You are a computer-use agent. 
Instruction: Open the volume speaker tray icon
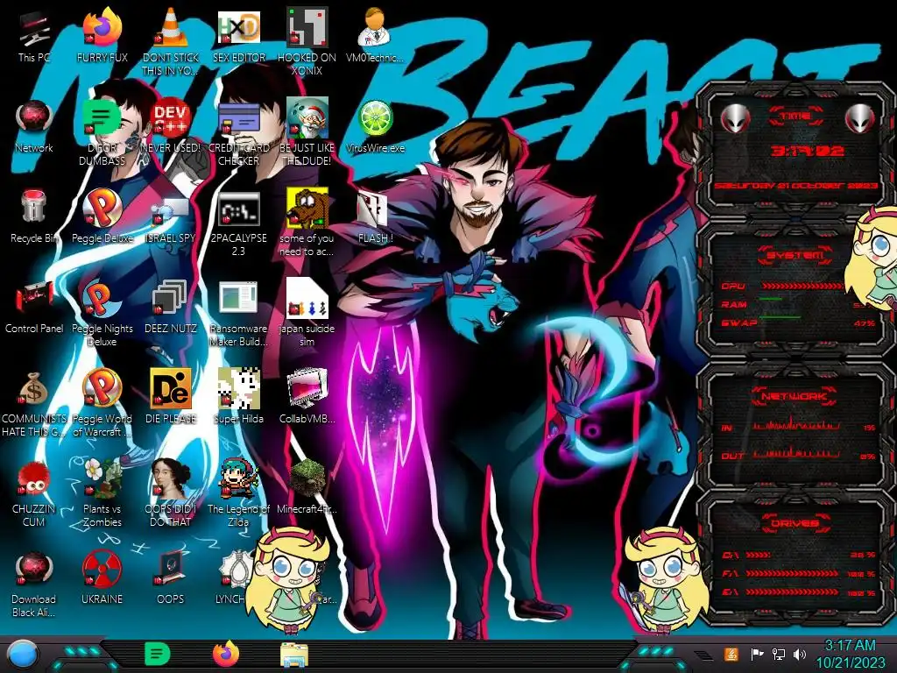(800, 654)
